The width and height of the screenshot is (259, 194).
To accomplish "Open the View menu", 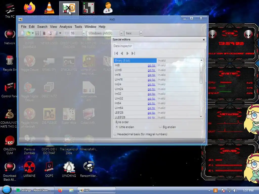I will point(54,27).
